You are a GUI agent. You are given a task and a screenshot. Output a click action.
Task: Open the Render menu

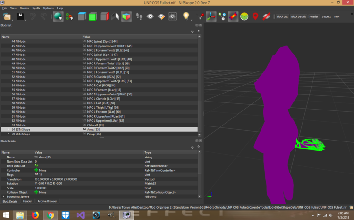coord(25,8)
